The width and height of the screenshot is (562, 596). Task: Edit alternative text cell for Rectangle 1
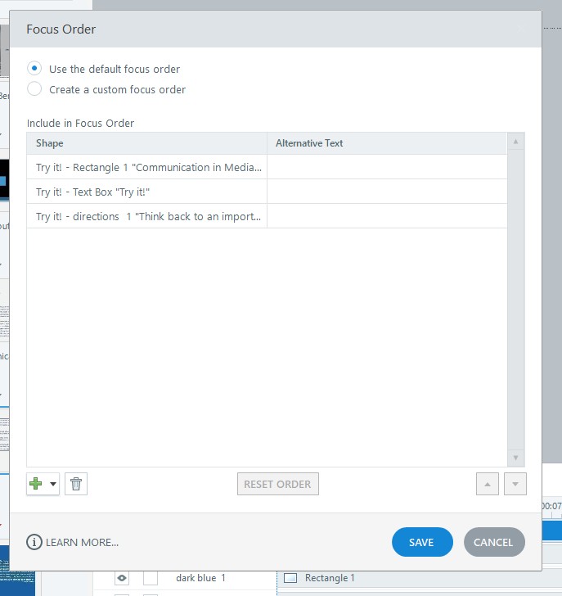click(x=387, y=167)
